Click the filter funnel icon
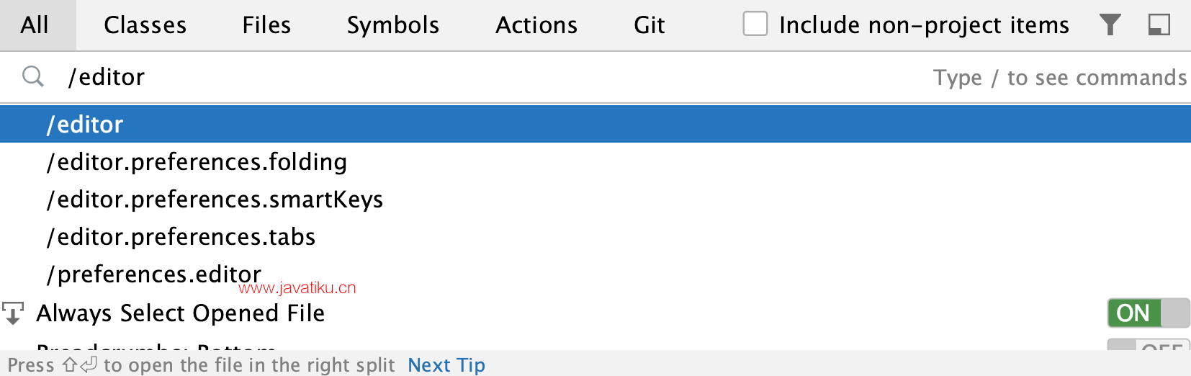 pyautogui.click(x=1110, y=25)
